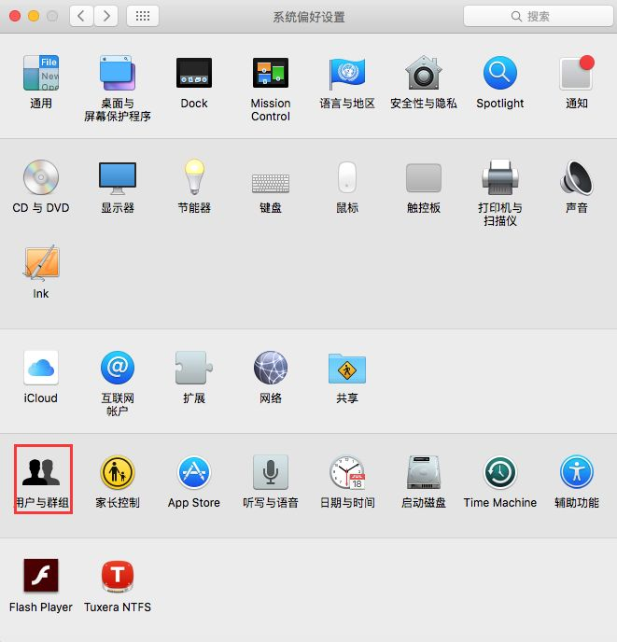The width and height of the screenshot is (617, 642).
Task: Open 鼠标 mouse preferences
Action: click(x=347, y=177)
